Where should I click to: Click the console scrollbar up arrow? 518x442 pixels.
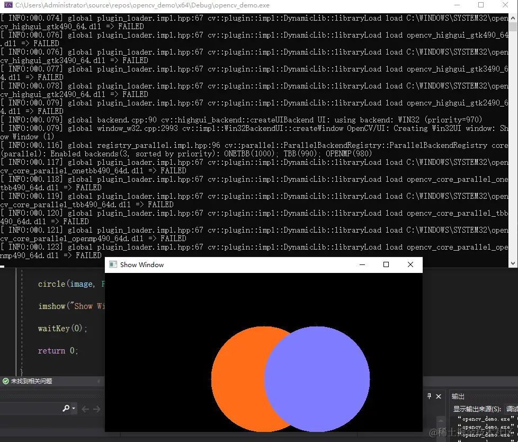point(513,18)
